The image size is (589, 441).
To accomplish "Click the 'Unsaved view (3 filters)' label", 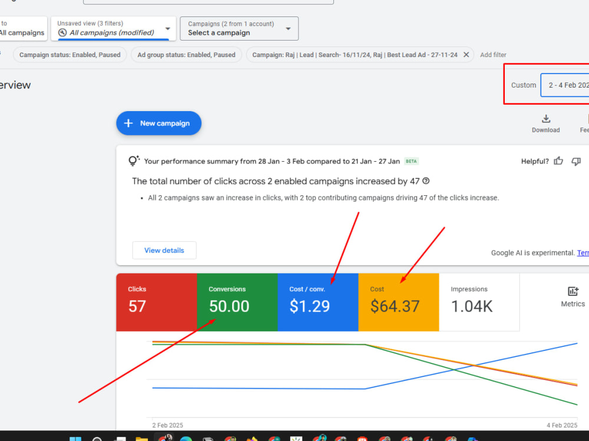I will (90, 24).
